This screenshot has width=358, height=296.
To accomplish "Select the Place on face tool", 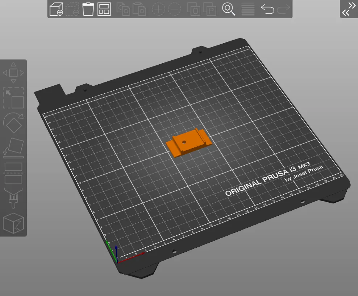I will coord(13,148).
